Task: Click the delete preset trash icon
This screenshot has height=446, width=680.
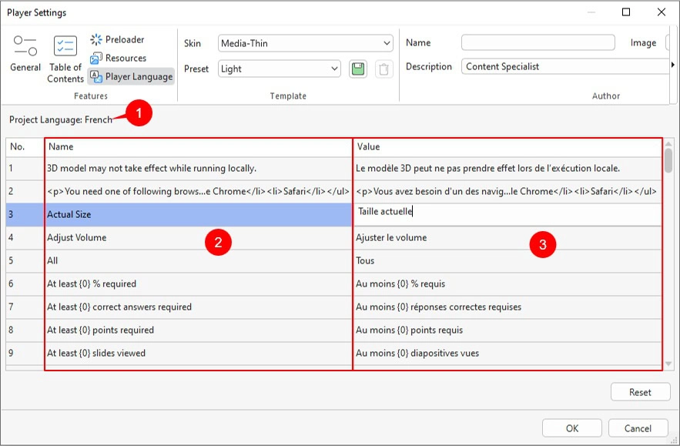Action: pos(384,69)
